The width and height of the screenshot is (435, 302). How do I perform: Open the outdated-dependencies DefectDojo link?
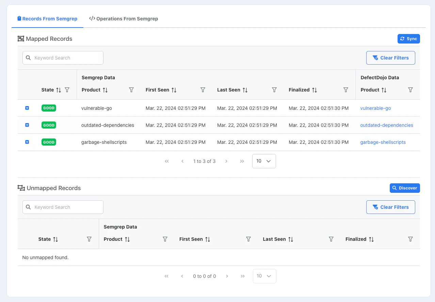coord(387,125)
